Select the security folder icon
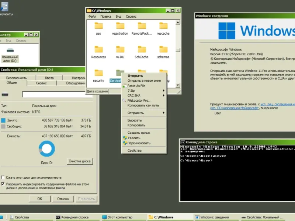The height and width of the screenshot is (221, 295). click(x=98, y=73)
